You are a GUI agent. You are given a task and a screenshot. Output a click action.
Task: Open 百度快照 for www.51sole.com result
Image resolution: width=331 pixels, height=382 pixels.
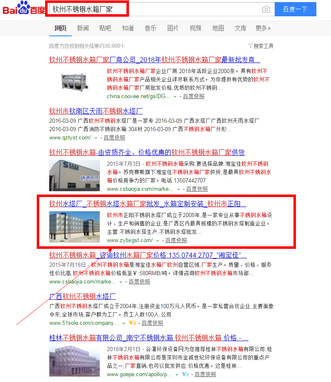pyautogui.click(x=152, y=323)
